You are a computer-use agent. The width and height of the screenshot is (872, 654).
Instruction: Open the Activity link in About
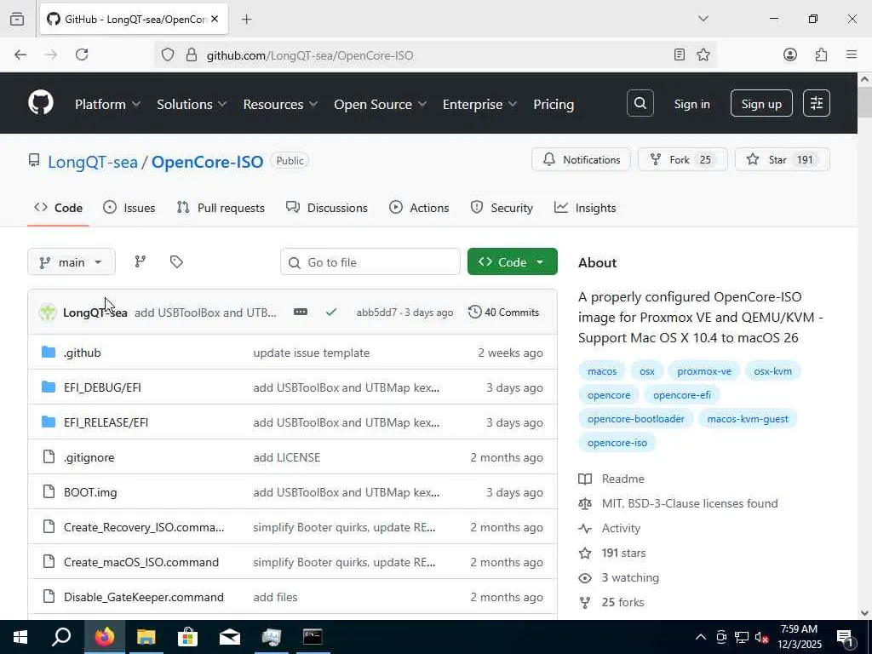[x=621, y=528]
